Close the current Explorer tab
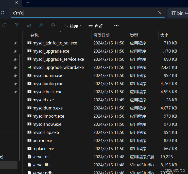 pyautogui.click(x=17, y=3)
